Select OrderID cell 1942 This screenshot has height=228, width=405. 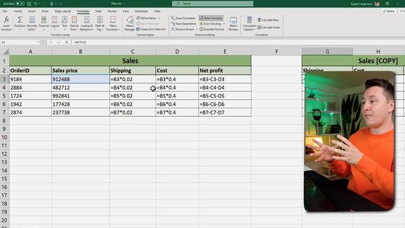(30, 104)
